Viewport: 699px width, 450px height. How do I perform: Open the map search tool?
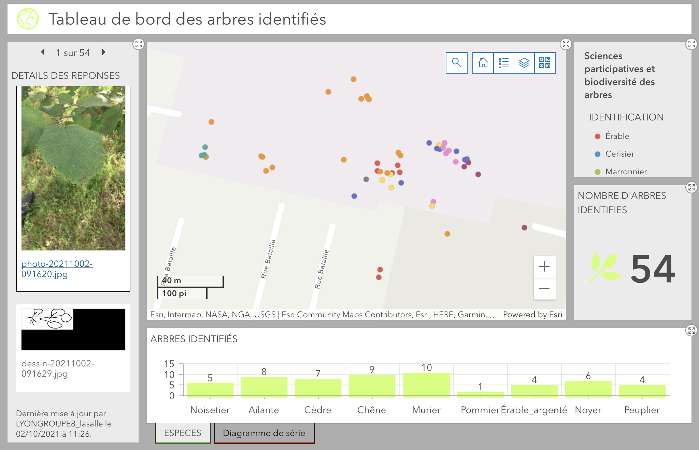(456, 63)
